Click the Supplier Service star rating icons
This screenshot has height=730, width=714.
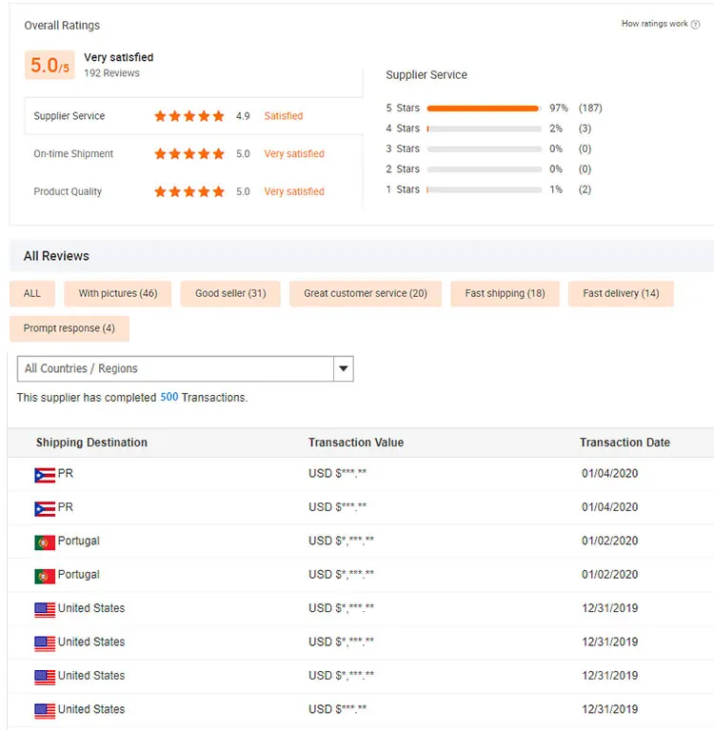pyautogui.click(x=189, y=116)
